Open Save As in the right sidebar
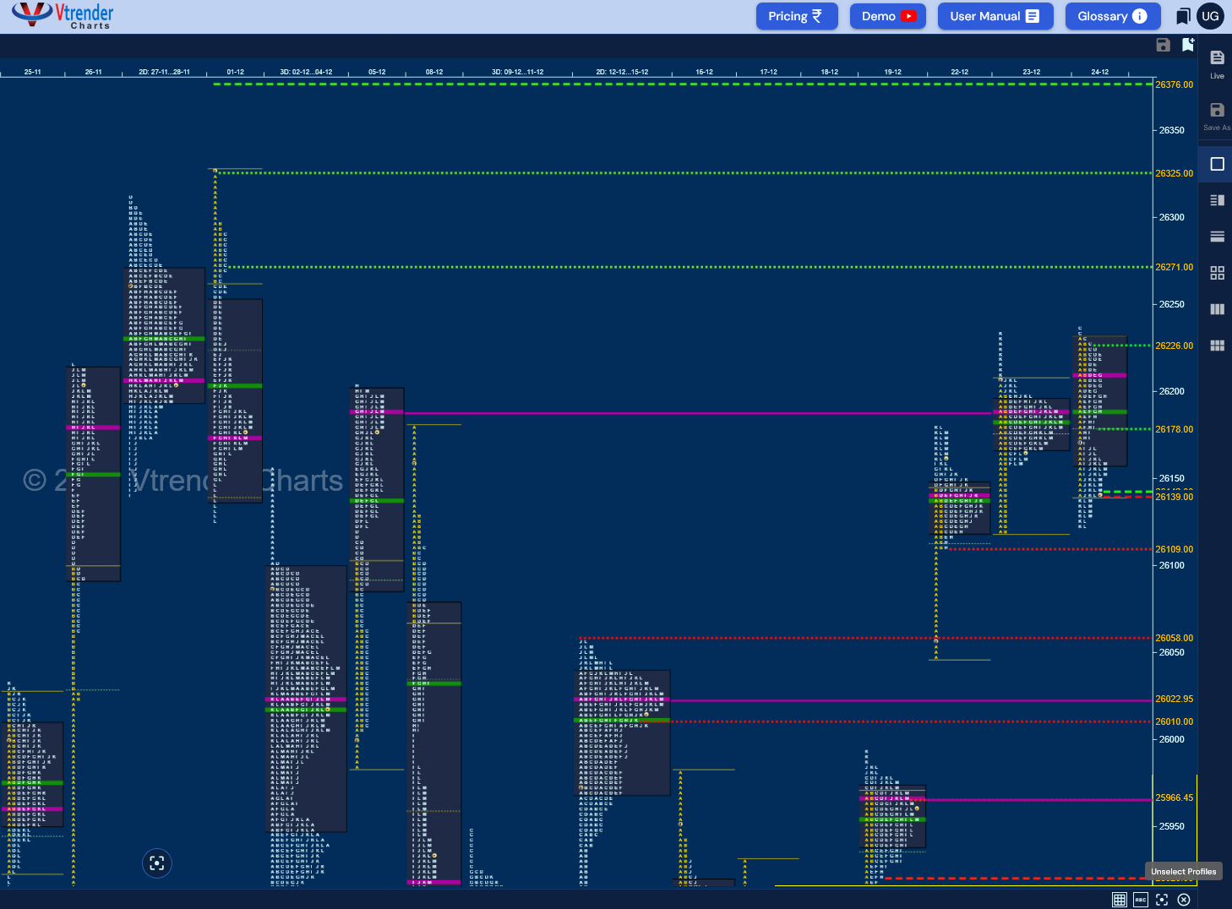This screenshot has height=909, width=1232. [1217, 116]
